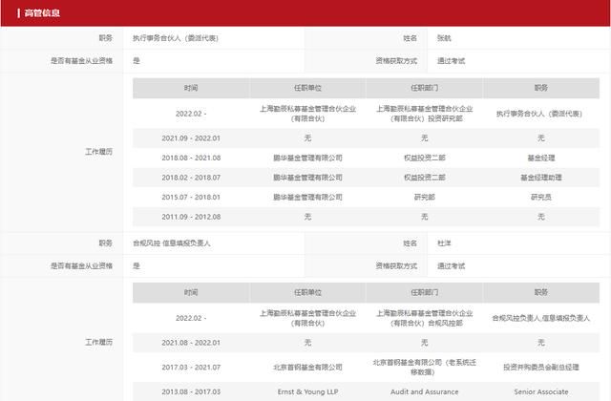Click 通过考试 in 杜洋's qualification row
The width and height of the screenshot is (611, 401).
tap(451, 265)
